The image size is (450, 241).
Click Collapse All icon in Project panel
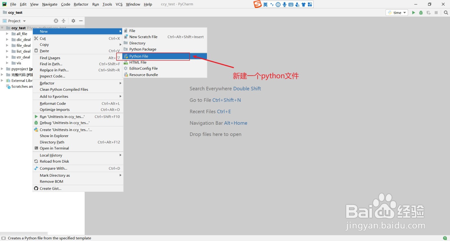tap(64, 21)
